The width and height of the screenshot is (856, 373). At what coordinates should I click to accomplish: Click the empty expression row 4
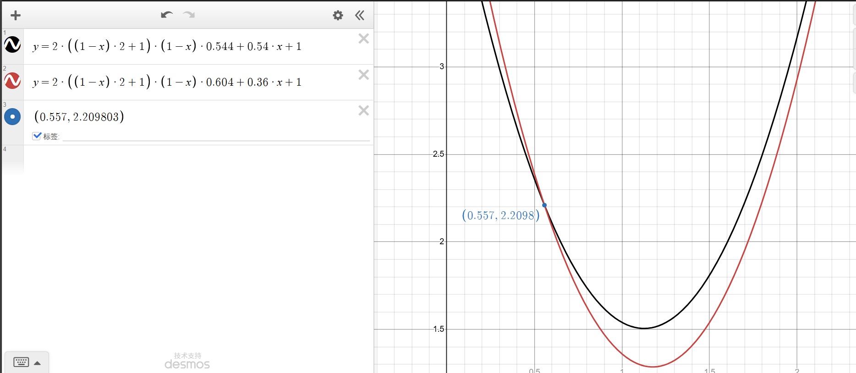pos(197,158)
